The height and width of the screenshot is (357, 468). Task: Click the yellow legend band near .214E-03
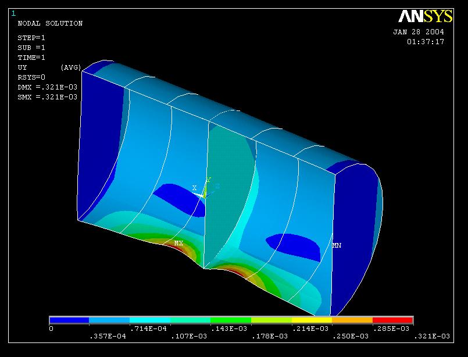coord(312,320)
